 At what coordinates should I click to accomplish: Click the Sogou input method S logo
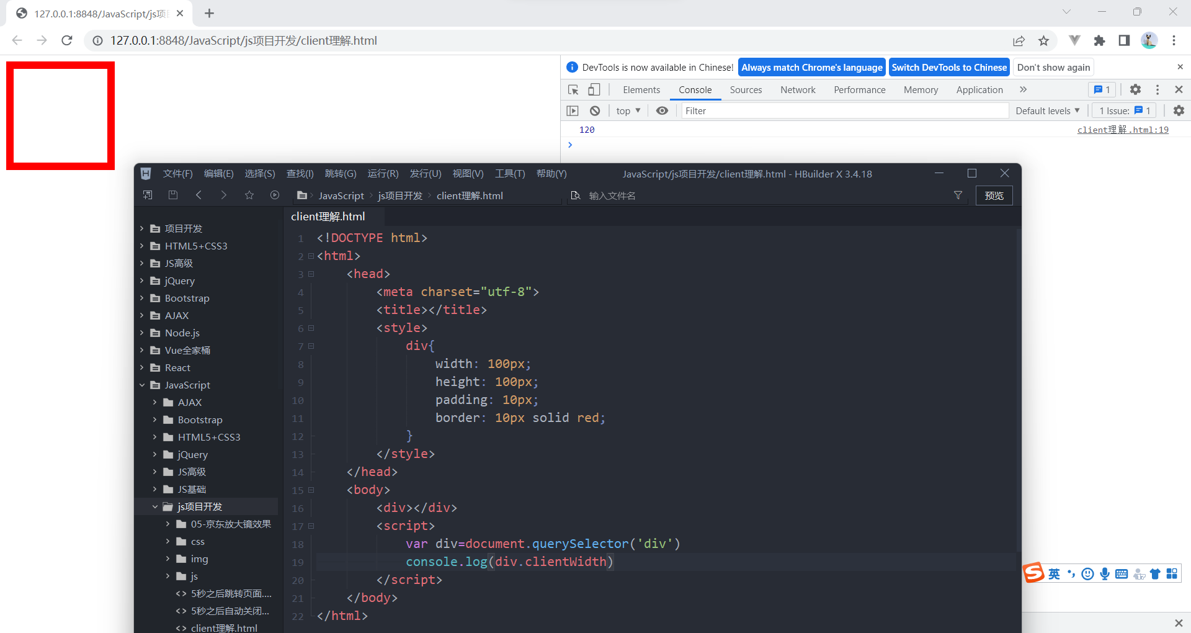(x=1033, y=572)
